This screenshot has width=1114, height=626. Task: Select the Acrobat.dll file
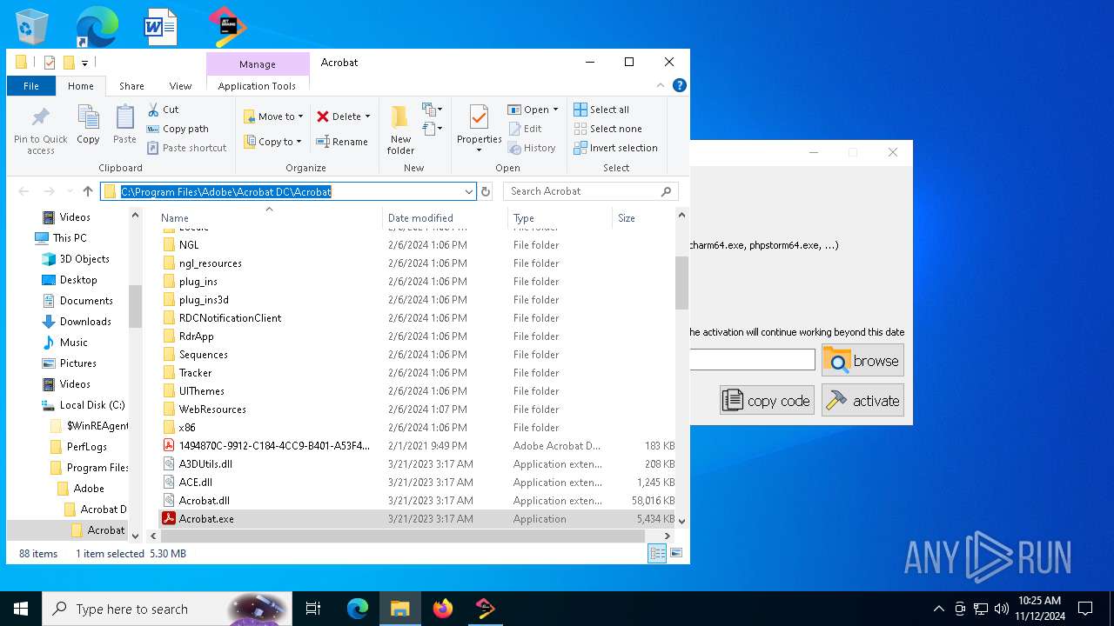click(417, 501)
